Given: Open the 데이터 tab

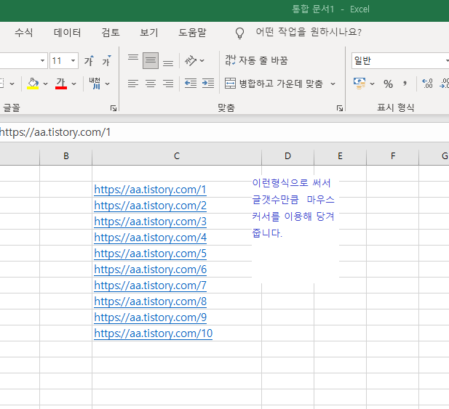Looking at the screenshot, I should pos(67,32).
